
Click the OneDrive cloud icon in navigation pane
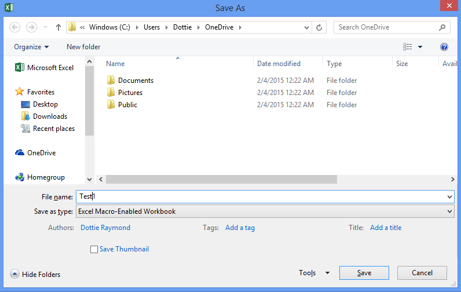point(20,152)
